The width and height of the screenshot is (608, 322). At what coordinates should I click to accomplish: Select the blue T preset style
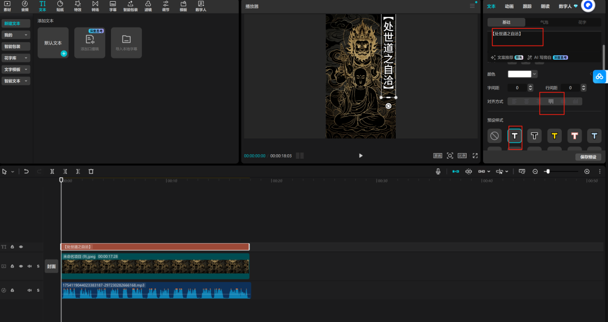(x=594, y=136)
